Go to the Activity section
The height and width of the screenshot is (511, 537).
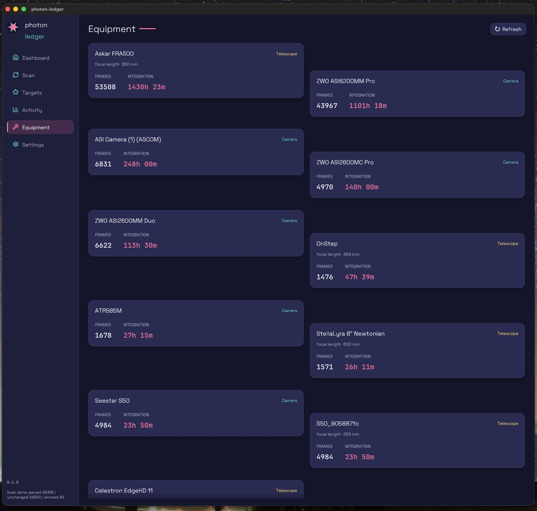[40, 110]
